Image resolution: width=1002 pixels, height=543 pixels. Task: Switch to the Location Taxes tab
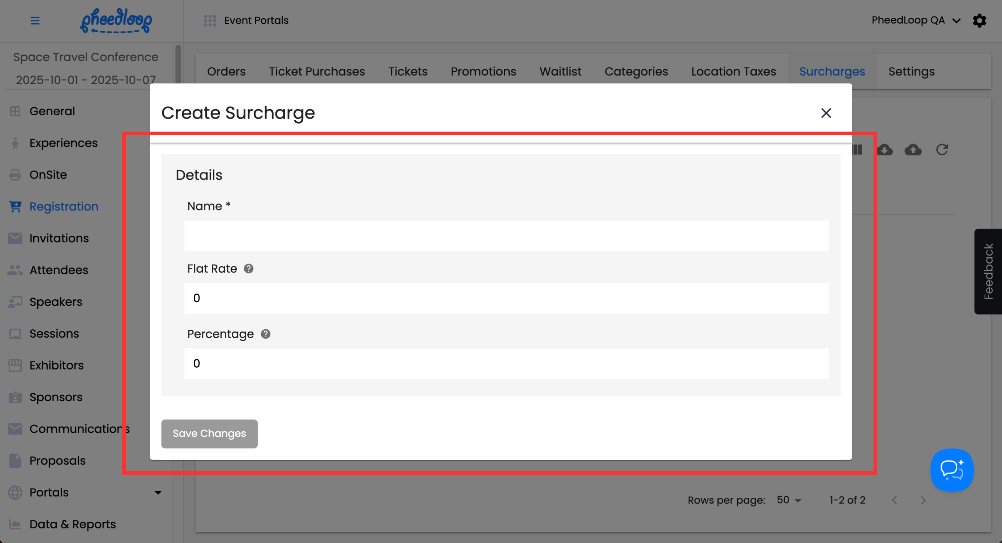(733, 72)
